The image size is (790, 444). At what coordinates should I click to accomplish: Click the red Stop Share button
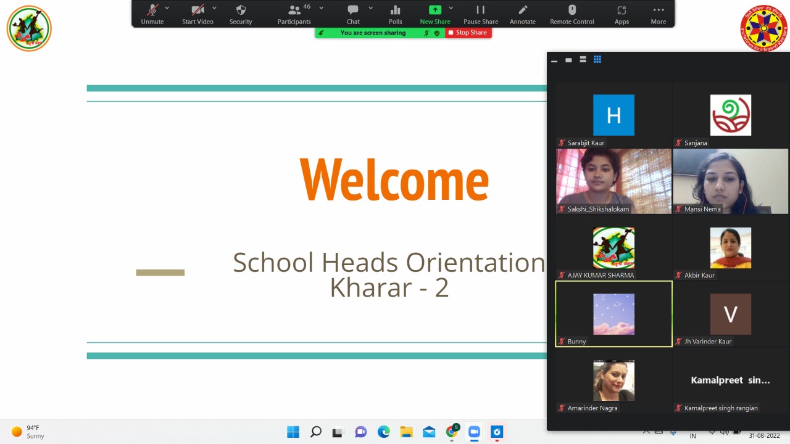(x=468, y=33)
